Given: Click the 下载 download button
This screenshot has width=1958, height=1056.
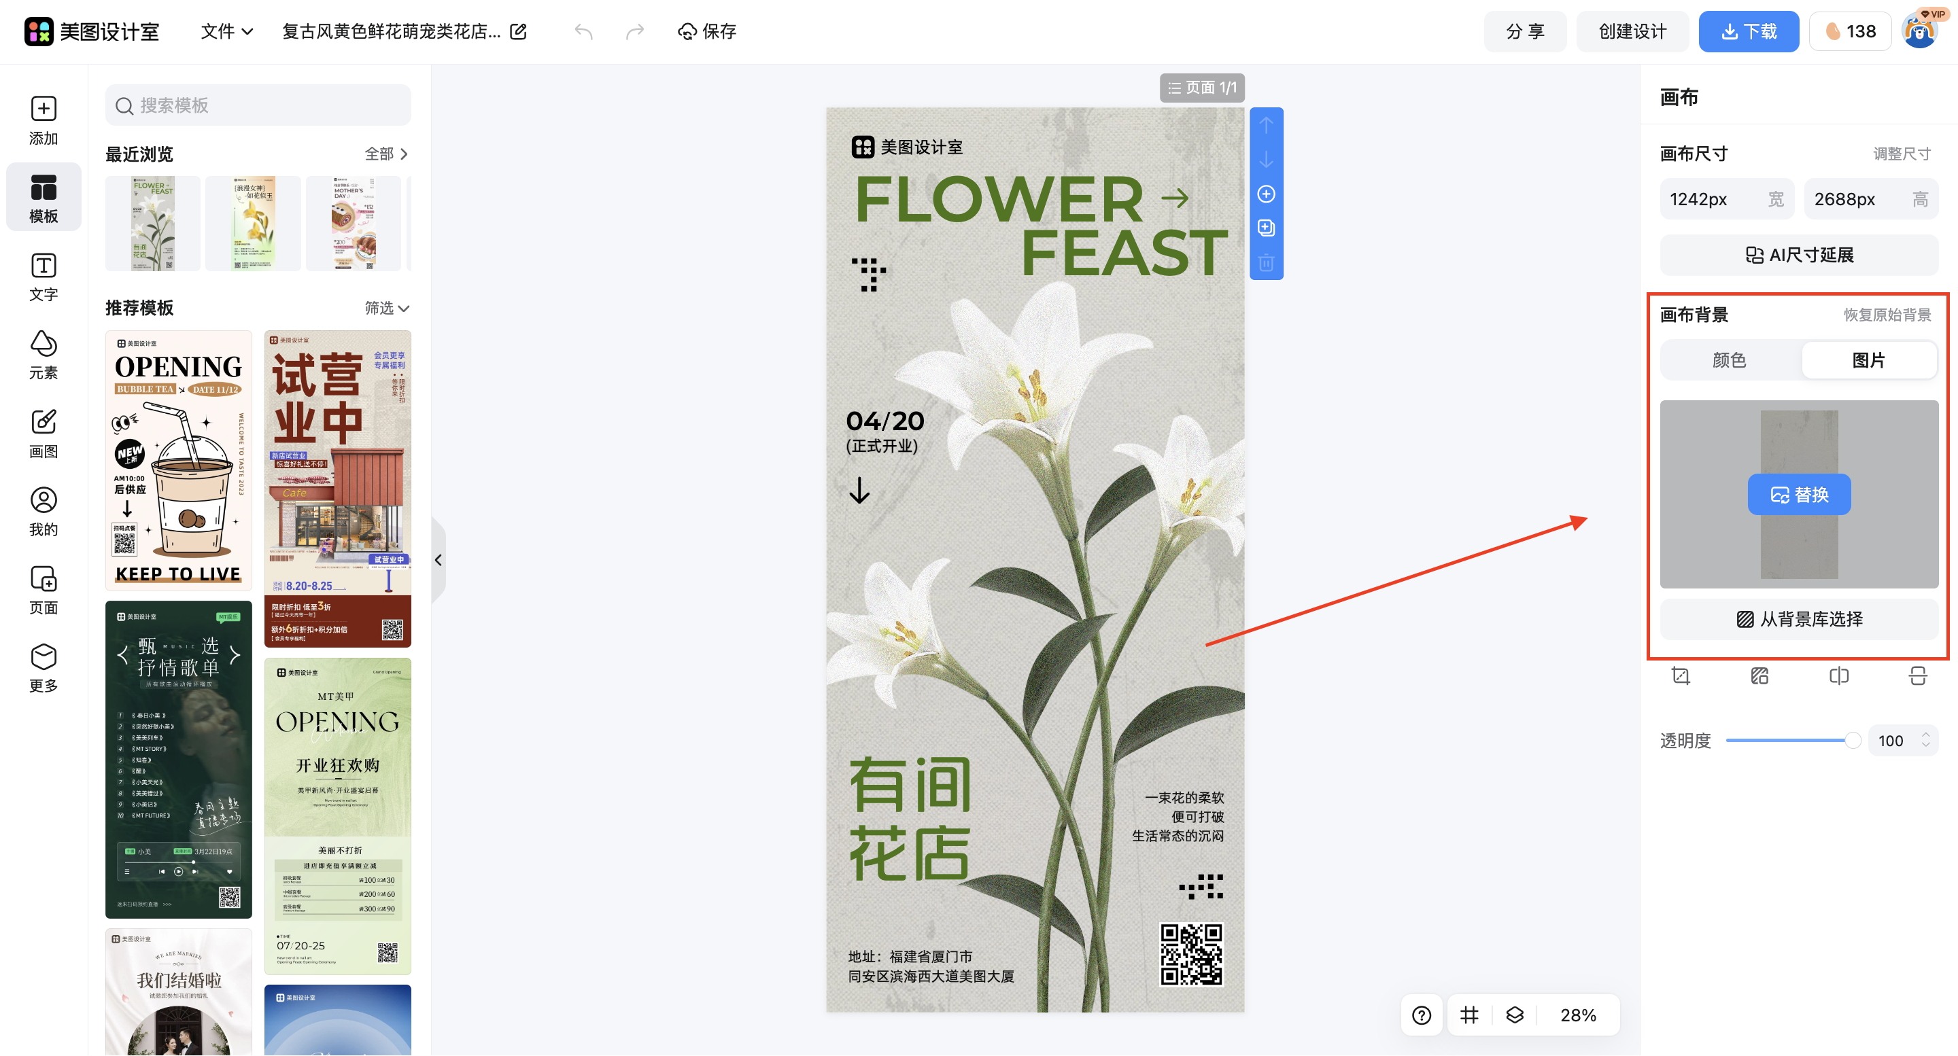Looking at the screenshot, I should (1747, 31).
